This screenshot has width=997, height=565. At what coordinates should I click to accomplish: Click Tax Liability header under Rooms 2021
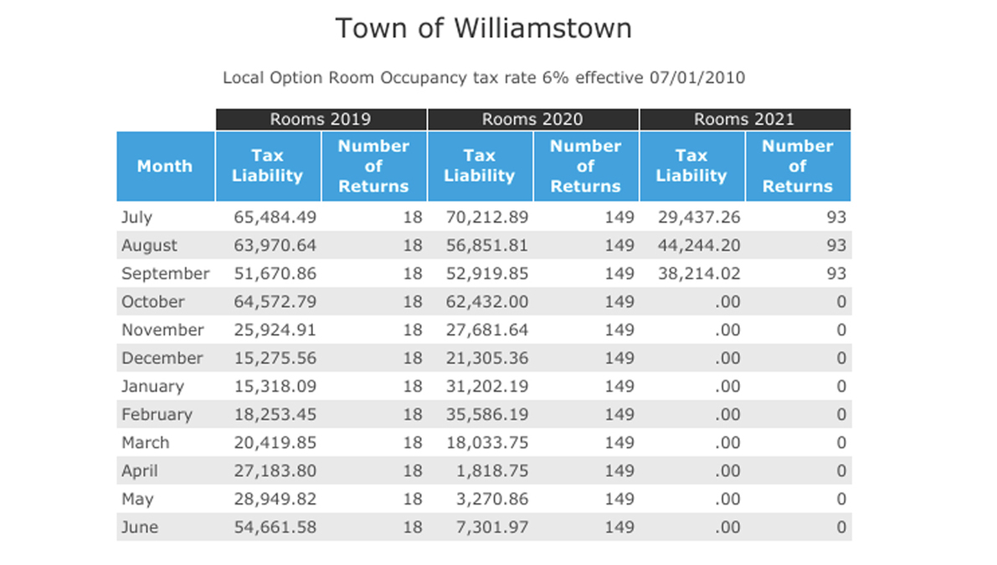691,166
